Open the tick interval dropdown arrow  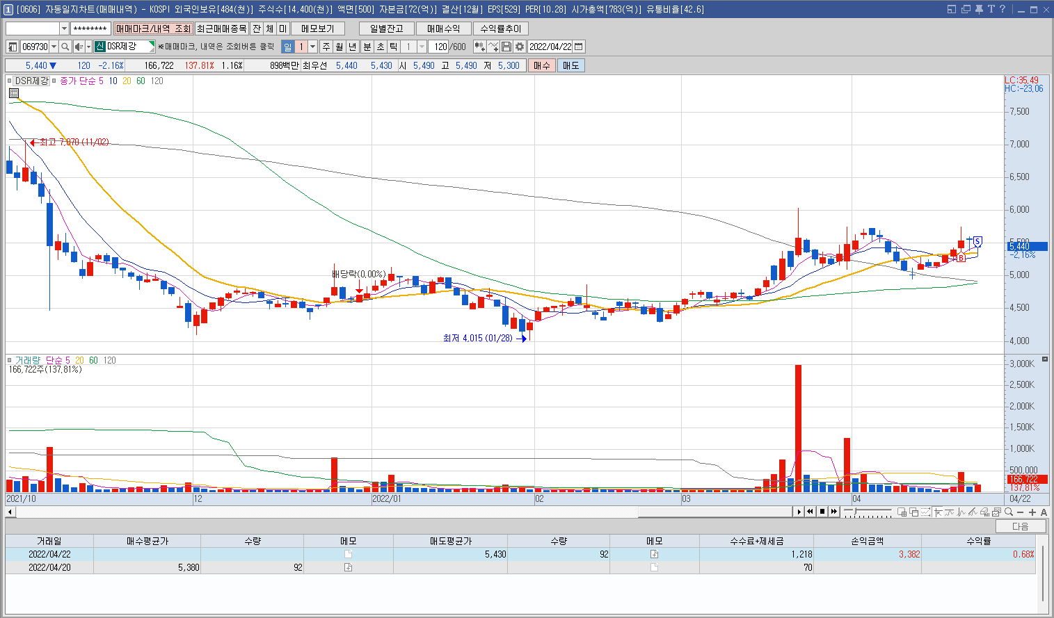(x=422, y=47)
